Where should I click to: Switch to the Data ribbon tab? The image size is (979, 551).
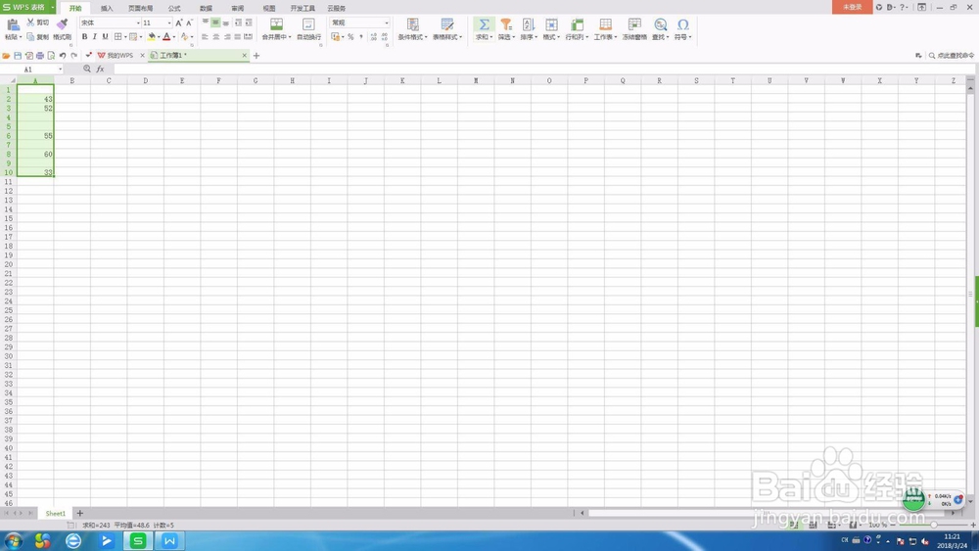pyautogui.click(x=206, y=8)
